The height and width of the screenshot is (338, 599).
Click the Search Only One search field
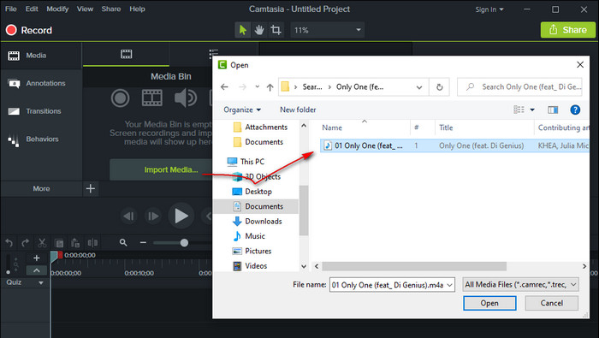point(520,87)
